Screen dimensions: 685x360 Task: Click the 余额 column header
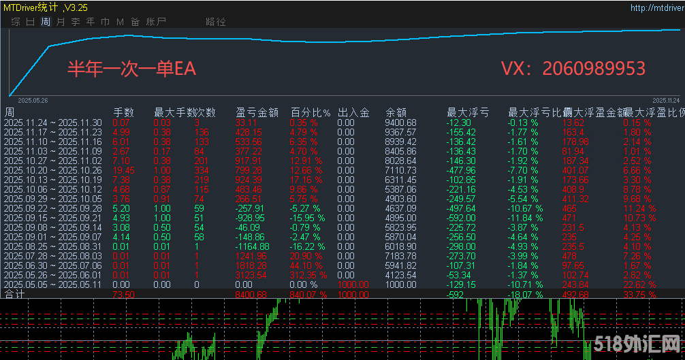396,112
